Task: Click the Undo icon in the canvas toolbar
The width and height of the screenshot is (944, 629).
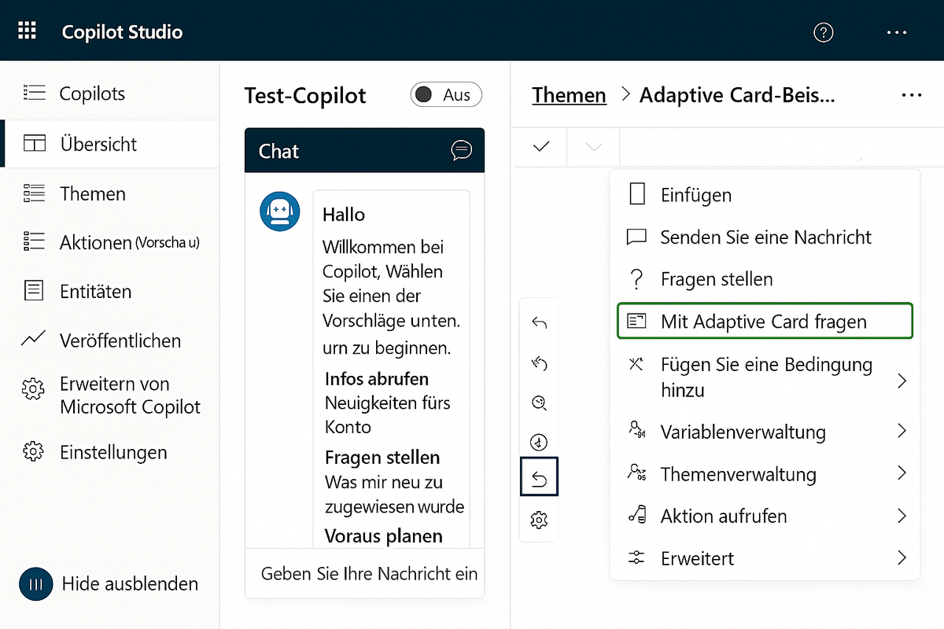Action: pyautogui.click(x=539, y=322)
